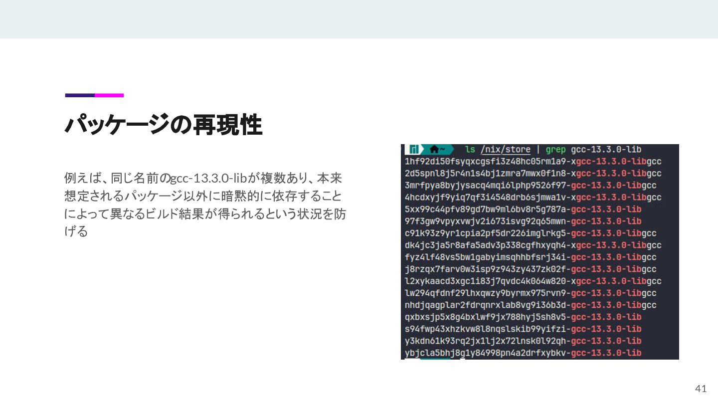Select store entry starting nhdjqagplar2fdrq
Image resolution: width=718 pixels, height=404 pixels.
pyautogui.click(x=531, y=305)
